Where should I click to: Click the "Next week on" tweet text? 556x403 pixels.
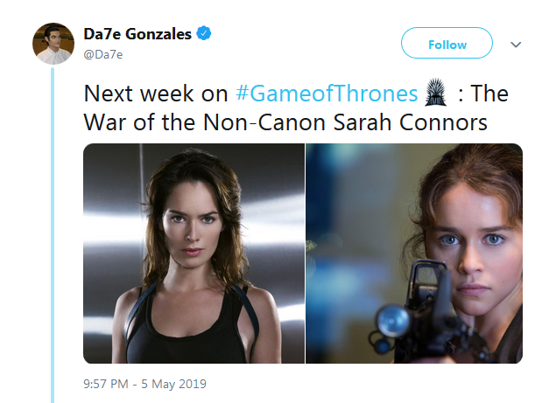pyautogui.click(x=156, y=94)
